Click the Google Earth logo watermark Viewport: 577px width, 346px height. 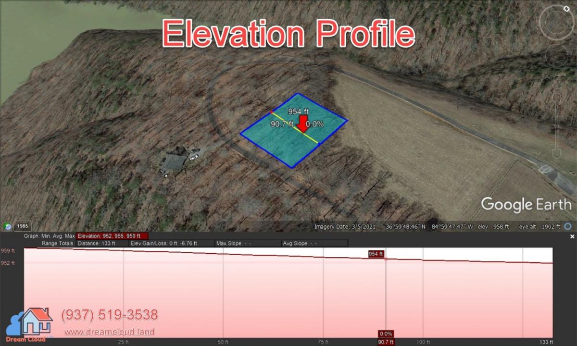(x=526, y=204)
